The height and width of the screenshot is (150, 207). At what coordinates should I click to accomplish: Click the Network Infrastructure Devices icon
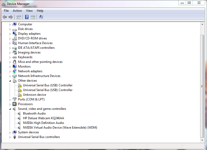tap(15, 76)
